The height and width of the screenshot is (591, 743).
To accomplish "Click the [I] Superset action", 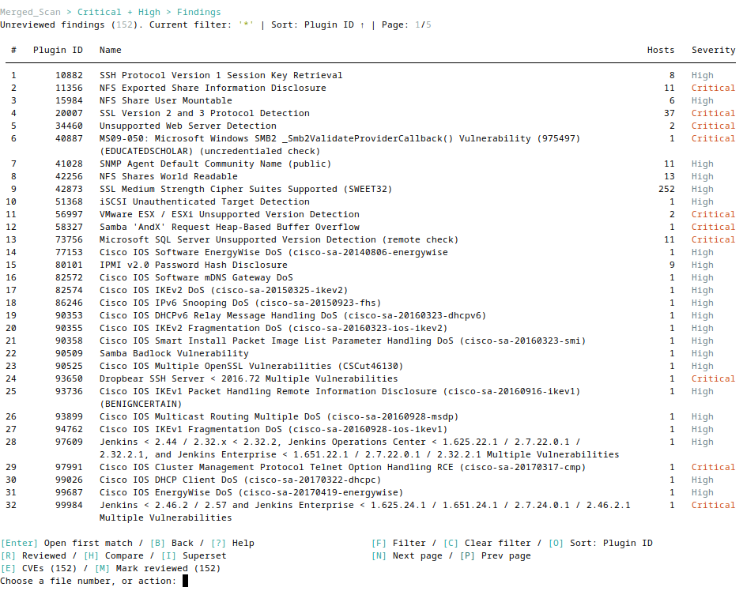I will click(x=194, y=555).
